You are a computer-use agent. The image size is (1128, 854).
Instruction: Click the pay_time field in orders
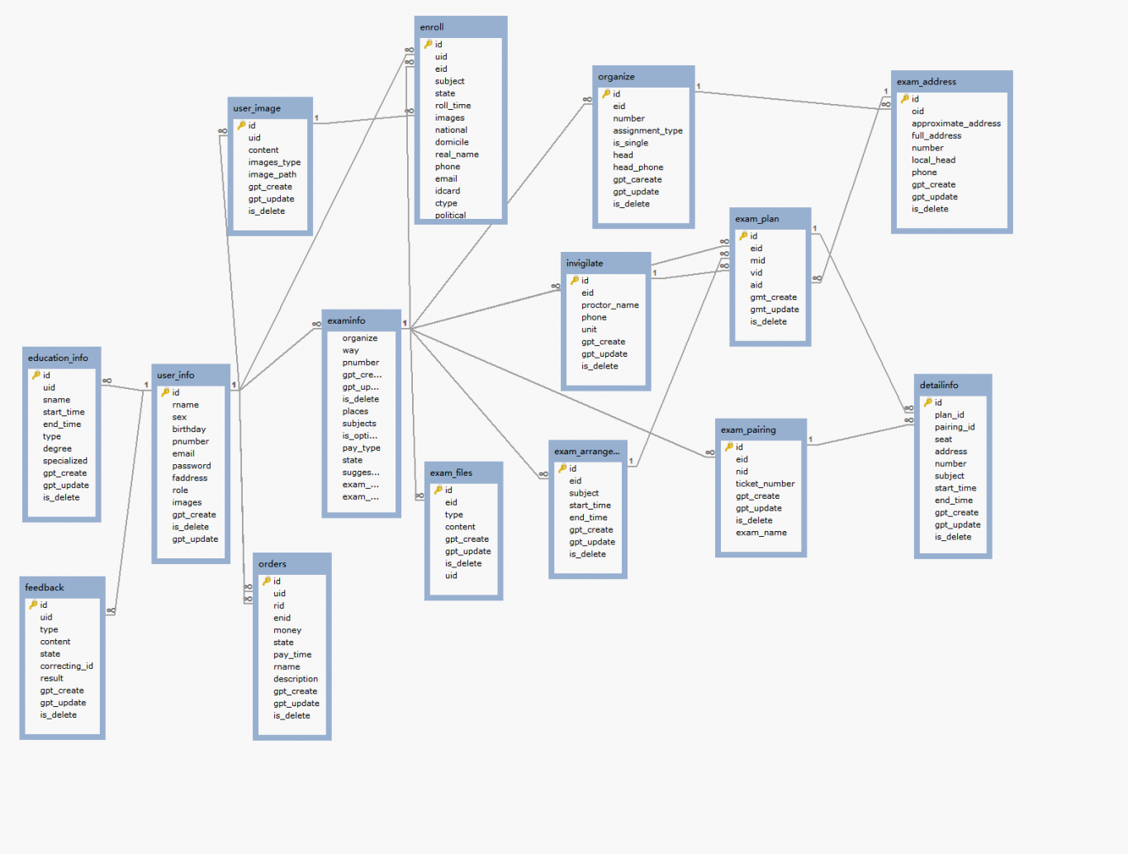292,654
